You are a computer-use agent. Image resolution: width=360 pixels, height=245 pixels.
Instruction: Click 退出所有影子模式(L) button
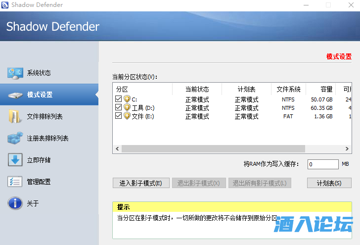tap(260, 183)
